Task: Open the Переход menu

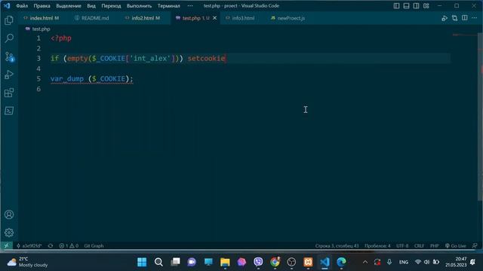Action: pos(111,6)
